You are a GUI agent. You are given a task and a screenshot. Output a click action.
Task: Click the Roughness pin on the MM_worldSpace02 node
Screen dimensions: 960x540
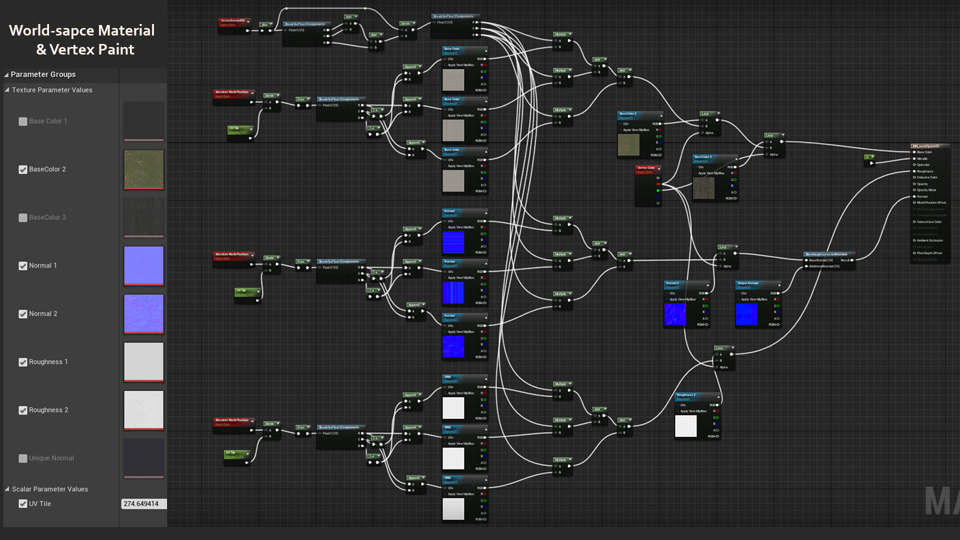click(914, 171)
